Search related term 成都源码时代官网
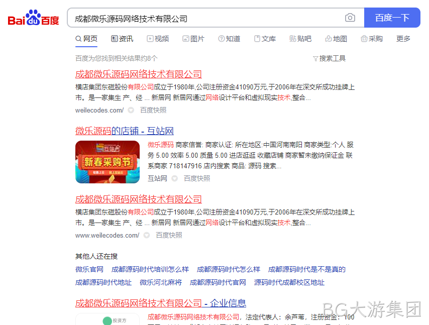This screenshot has width=429, height=325. tap(218, 283)
